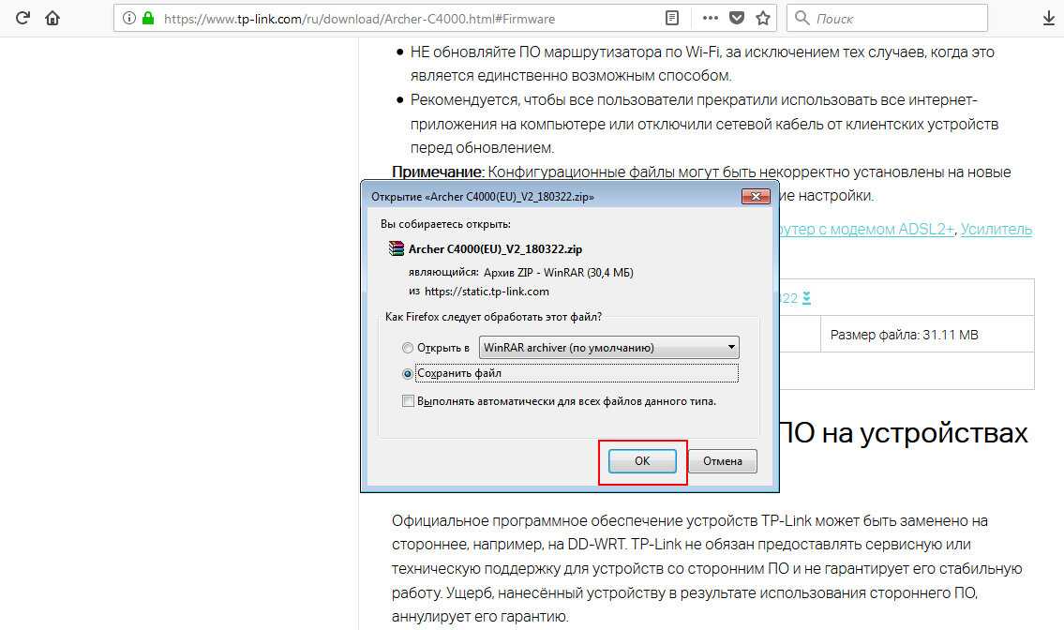Screen dimensions: 1064x630
Task: Click the dialog title bar text
Action: [483, 197]
